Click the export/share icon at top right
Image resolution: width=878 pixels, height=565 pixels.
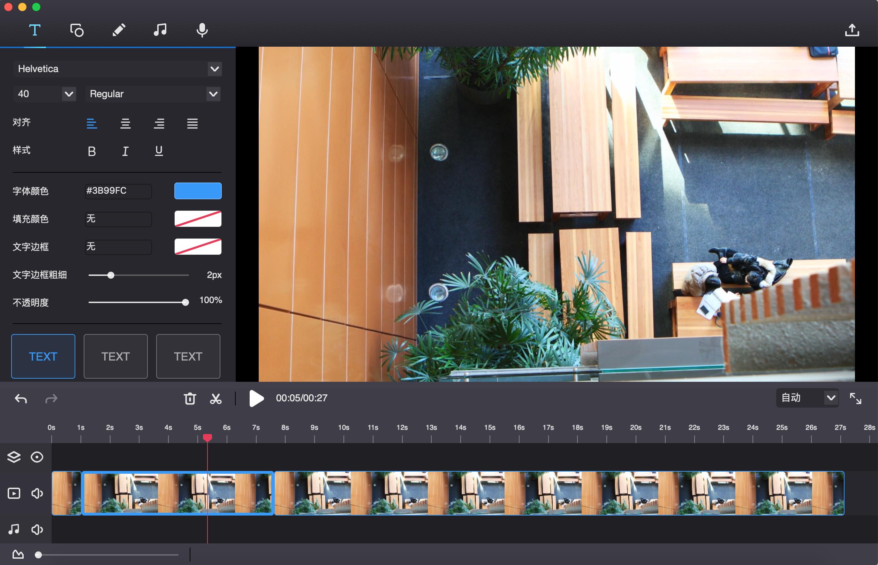[x=851, y=30]
